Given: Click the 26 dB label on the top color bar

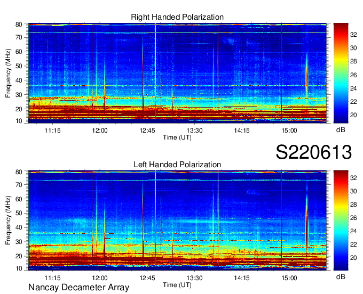Looking at the screenshot, I should tap(353, 75).
